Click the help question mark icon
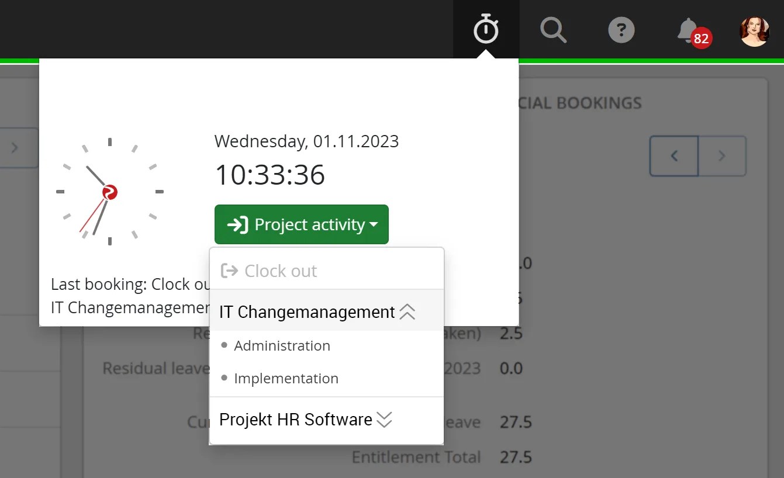The height and width of the screenshot is (478, 784). [x=621, y=29]
